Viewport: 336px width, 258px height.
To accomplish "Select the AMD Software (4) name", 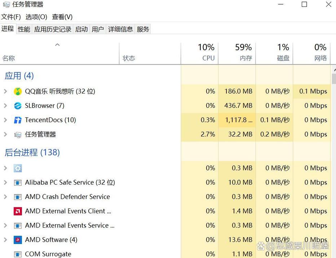I will coord(51,240).
